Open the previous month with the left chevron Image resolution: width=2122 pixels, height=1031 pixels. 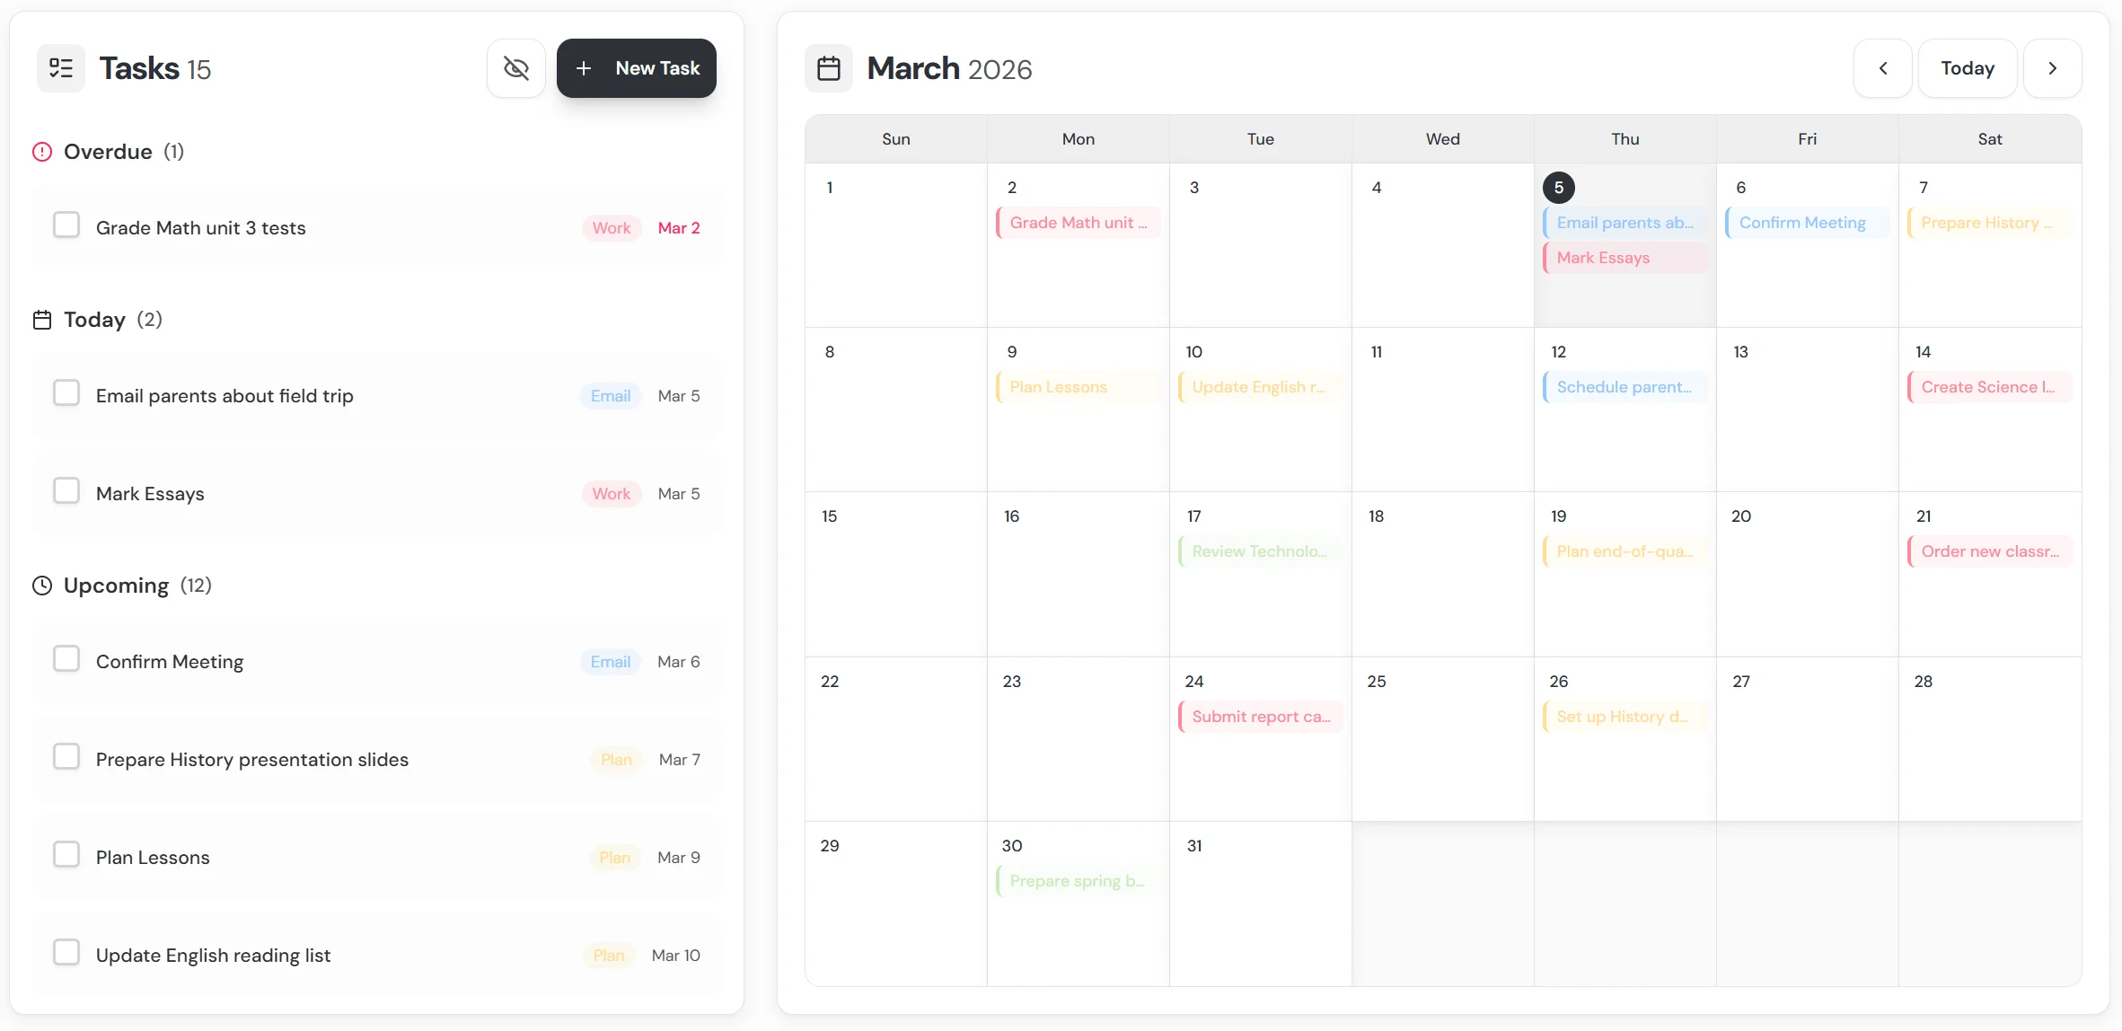1882,67
